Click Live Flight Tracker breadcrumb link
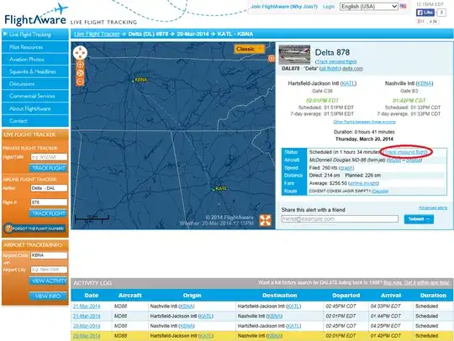The image size is (454, 341). pyautogui.click(x=97, y=34)
